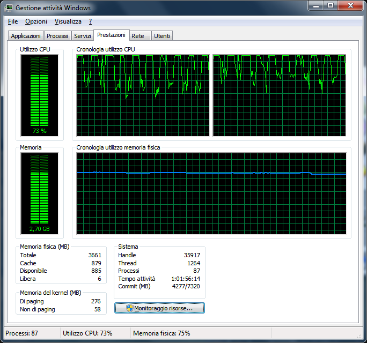Click the Cronologia utilizzo memoria fisica label
The height and width of the screenshot is (343, 367).
click(118, 147)
